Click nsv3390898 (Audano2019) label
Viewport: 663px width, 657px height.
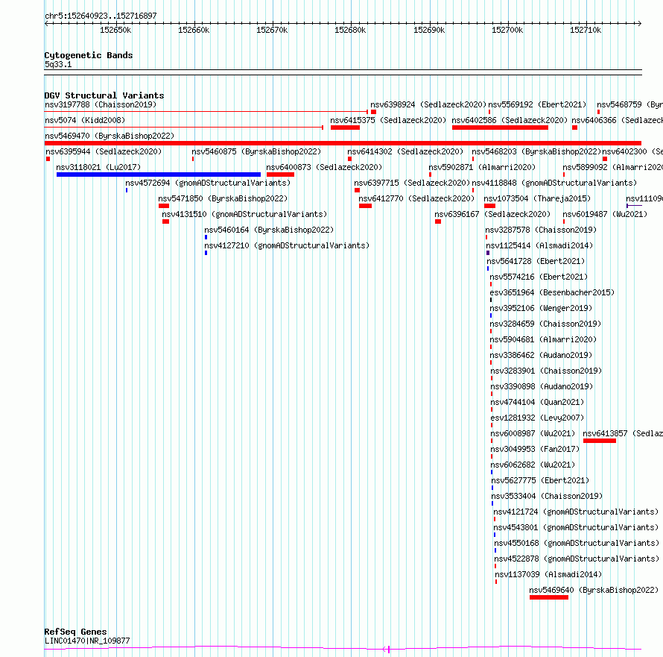542,386
